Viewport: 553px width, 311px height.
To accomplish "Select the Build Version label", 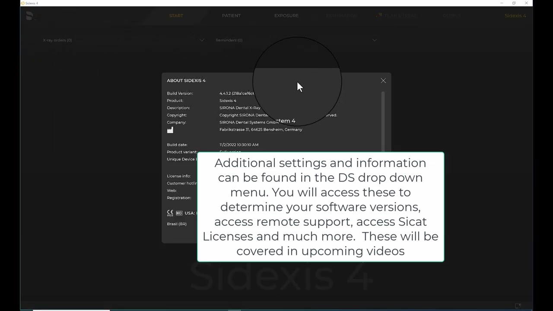I will 180,93.
